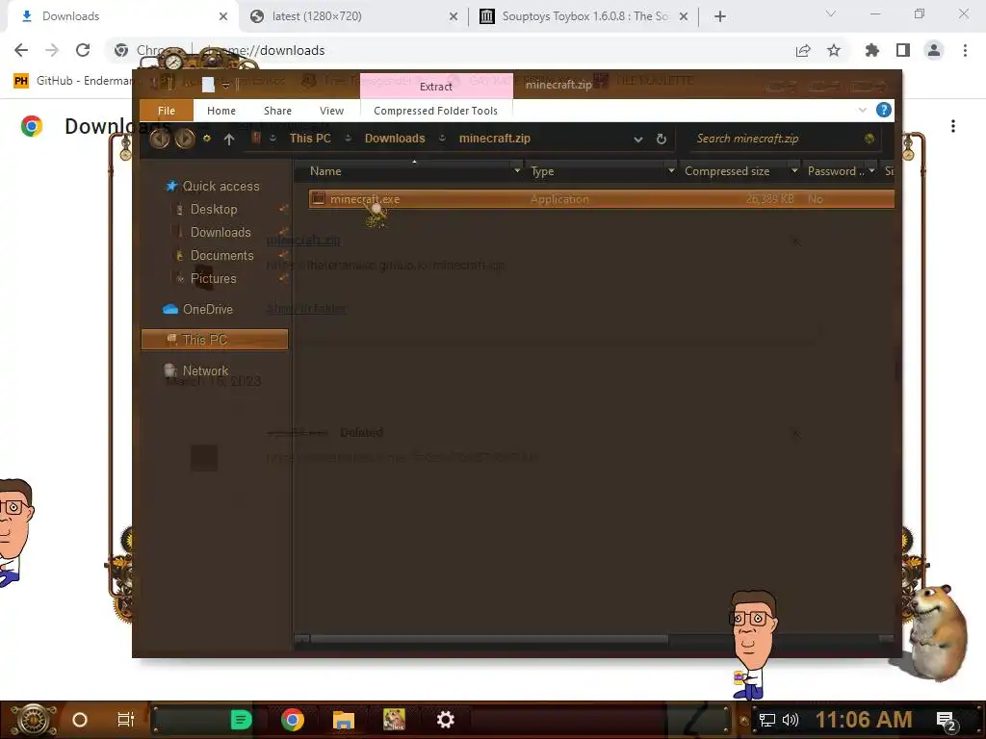This screenshot has width=986, height=739.
Task: Switch to the Home ribbon tab
Action: (x=221, y=111)
